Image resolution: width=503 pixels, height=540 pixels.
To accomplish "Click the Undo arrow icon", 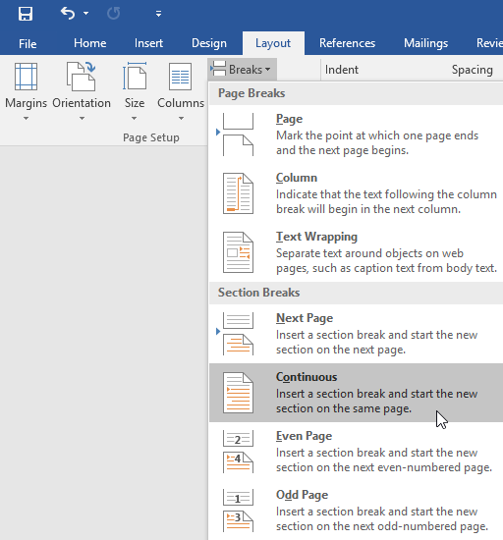I will 68,14.
